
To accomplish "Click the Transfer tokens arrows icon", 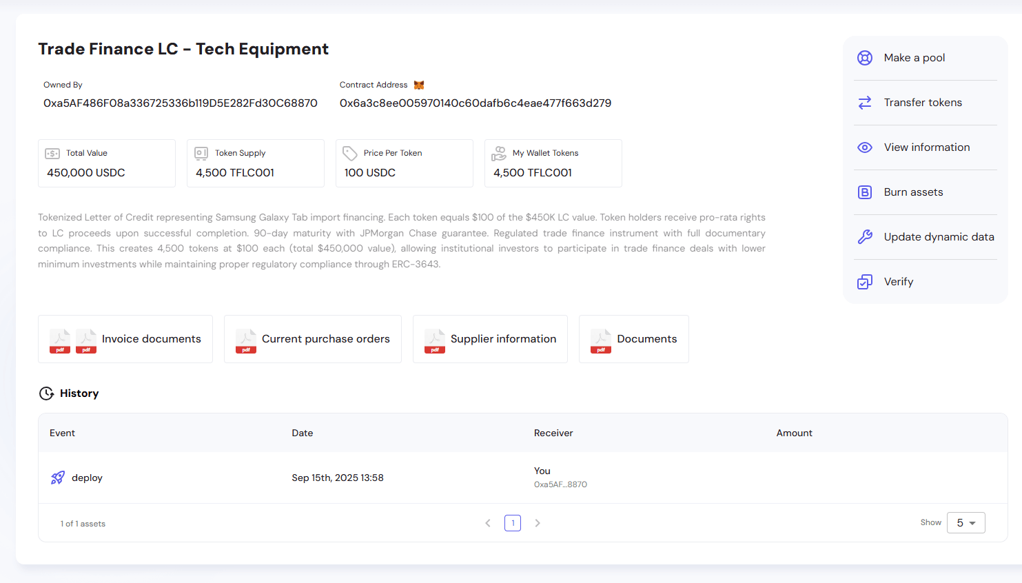I will (x=865, y=103).
